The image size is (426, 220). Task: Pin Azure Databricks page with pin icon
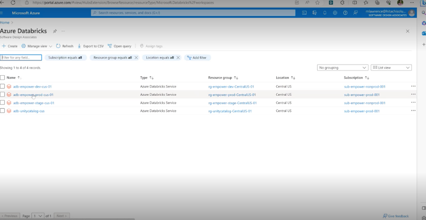pos(54,31)
